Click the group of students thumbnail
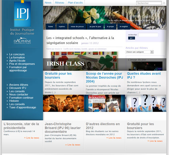Screen dimensions: 169x155 click(x=64, y=103)
